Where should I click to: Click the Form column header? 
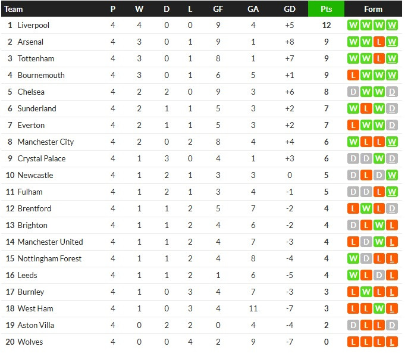(x=373, y=9)
